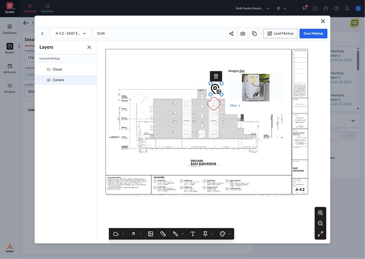Open Pen tool options dropdown

coord(182,234)
